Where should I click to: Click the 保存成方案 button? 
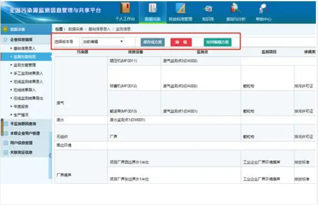tap(152, 42)
